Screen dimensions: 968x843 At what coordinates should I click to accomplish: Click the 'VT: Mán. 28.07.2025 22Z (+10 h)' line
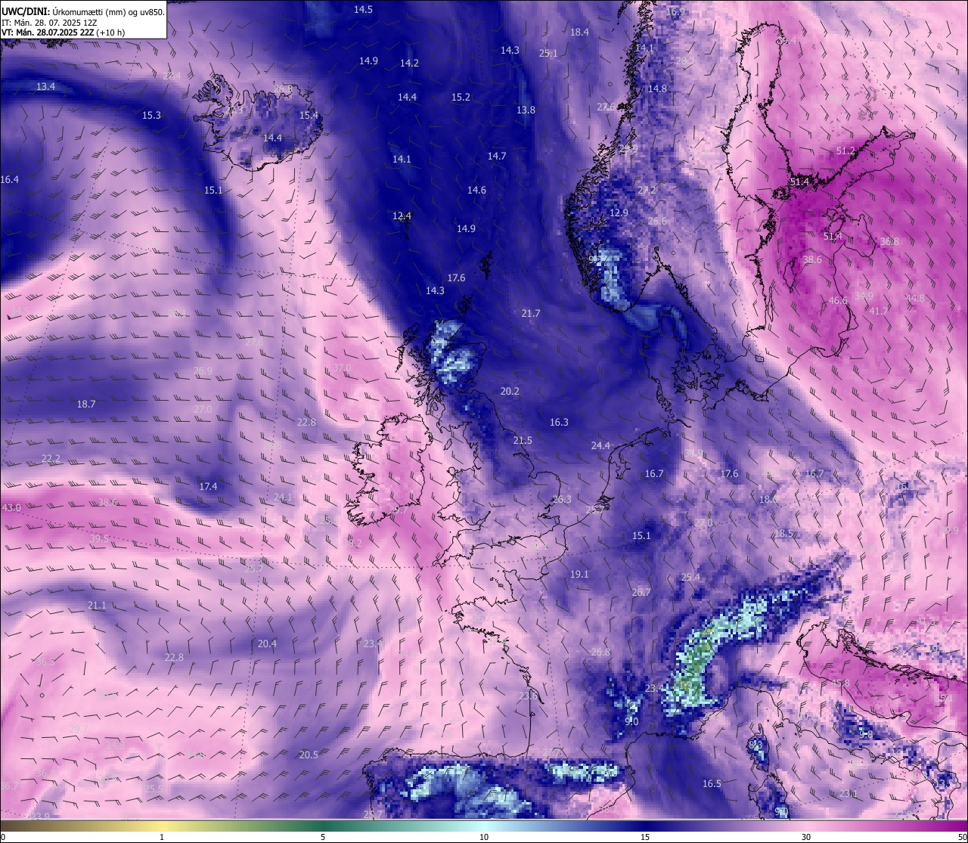coord(63,33)
